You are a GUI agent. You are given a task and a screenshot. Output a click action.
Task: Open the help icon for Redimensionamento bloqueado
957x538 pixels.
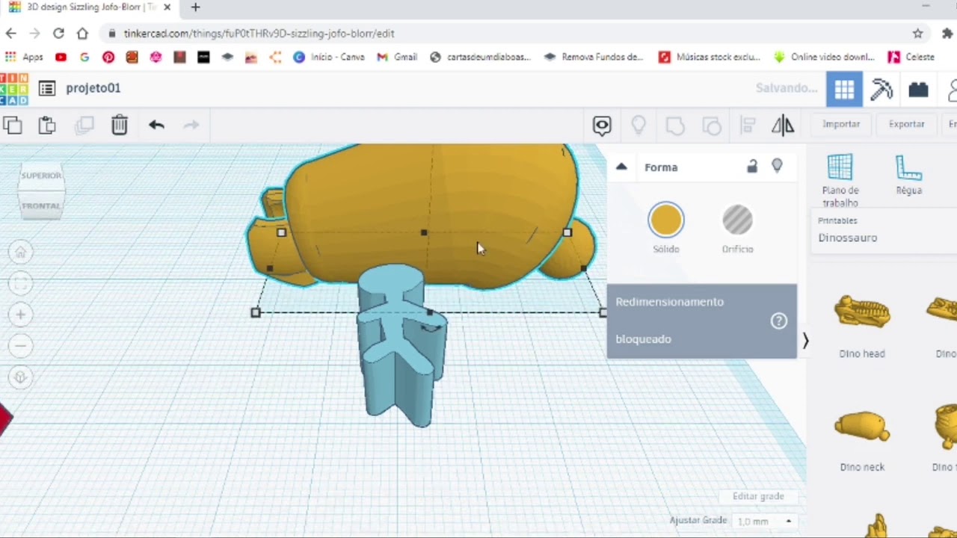point(779,321)
